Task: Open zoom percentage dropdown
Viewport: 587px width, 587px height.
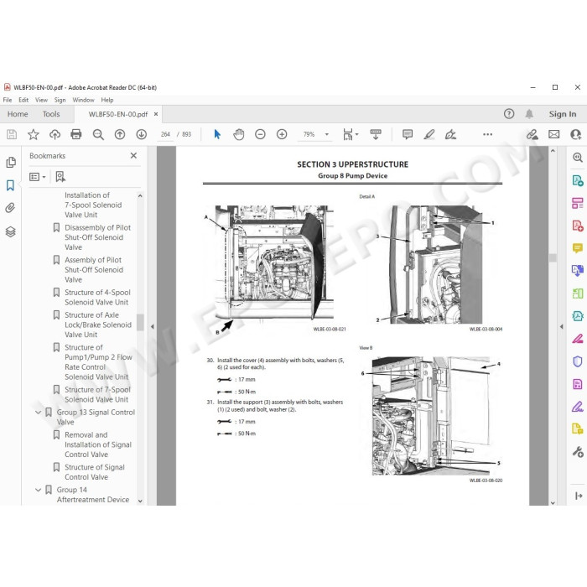Action: pos(326,134)
